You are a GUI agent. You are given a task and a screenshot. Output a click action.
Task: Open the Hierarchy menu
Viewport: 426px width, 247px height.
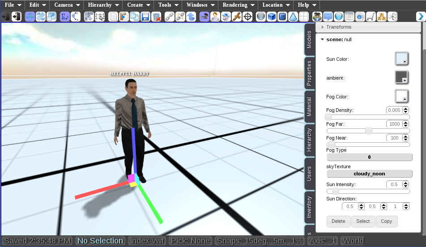(x=103, y=5)
